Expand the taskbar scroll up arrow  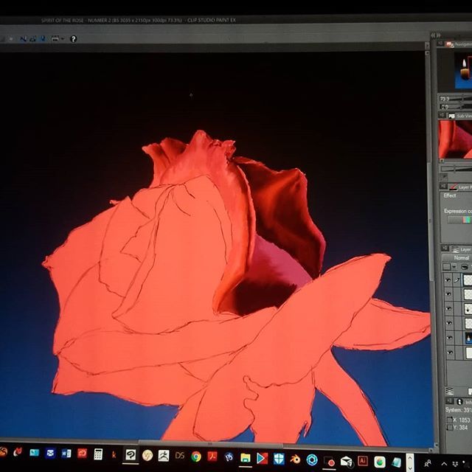pyautogui.click(x=410, y=457)
